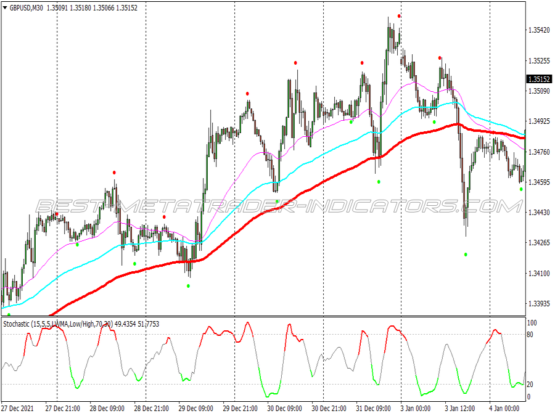The height and width of the screenshot is (416, 555).
Task: Click the green buy dot below the lowest 3 Jan candle
Action: [466, 255]
